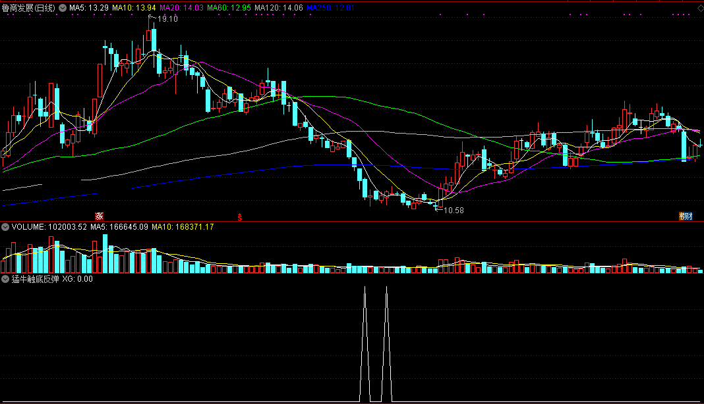Select the stock title 鲁商发展(日线)
The width and height of the screenshot is (704, 404).
coord(28,8)
